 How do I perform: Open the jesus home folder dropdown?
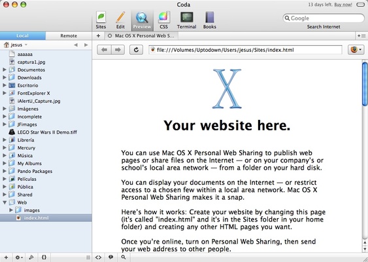coord(16,45)
